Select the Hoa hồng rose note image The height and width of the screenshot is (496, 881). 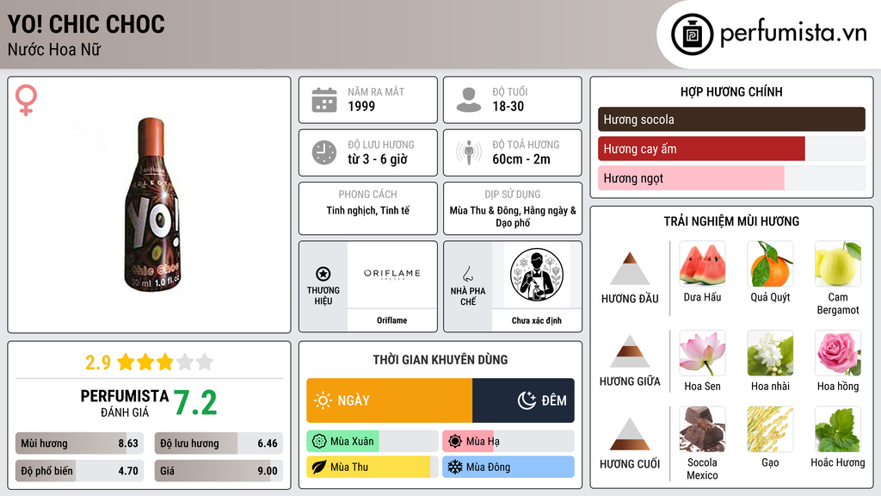(838, 353)
